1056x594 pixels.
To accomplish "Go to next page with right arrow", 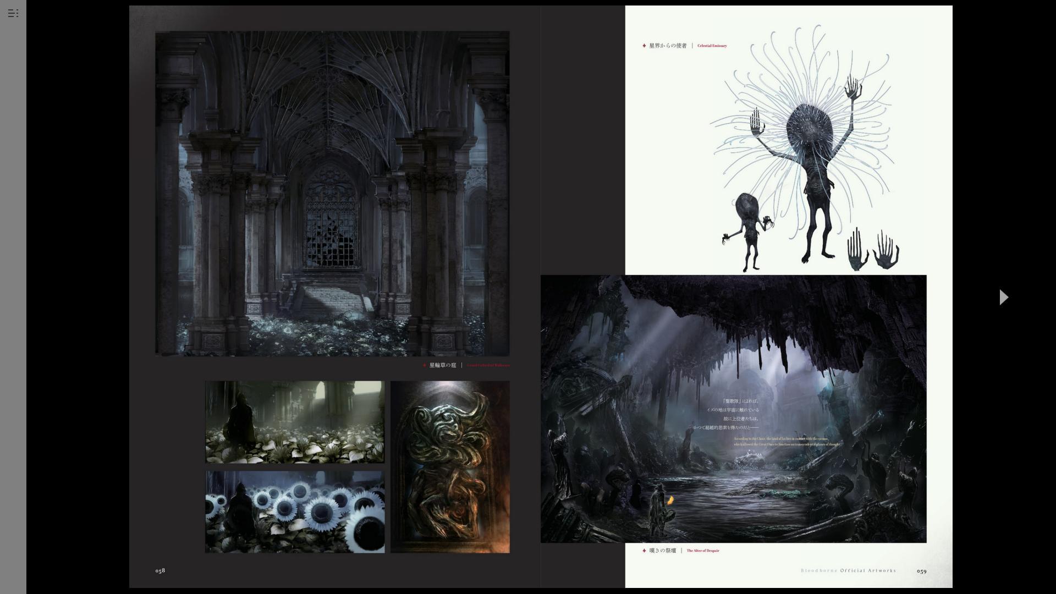I will tap(1003, 298).
